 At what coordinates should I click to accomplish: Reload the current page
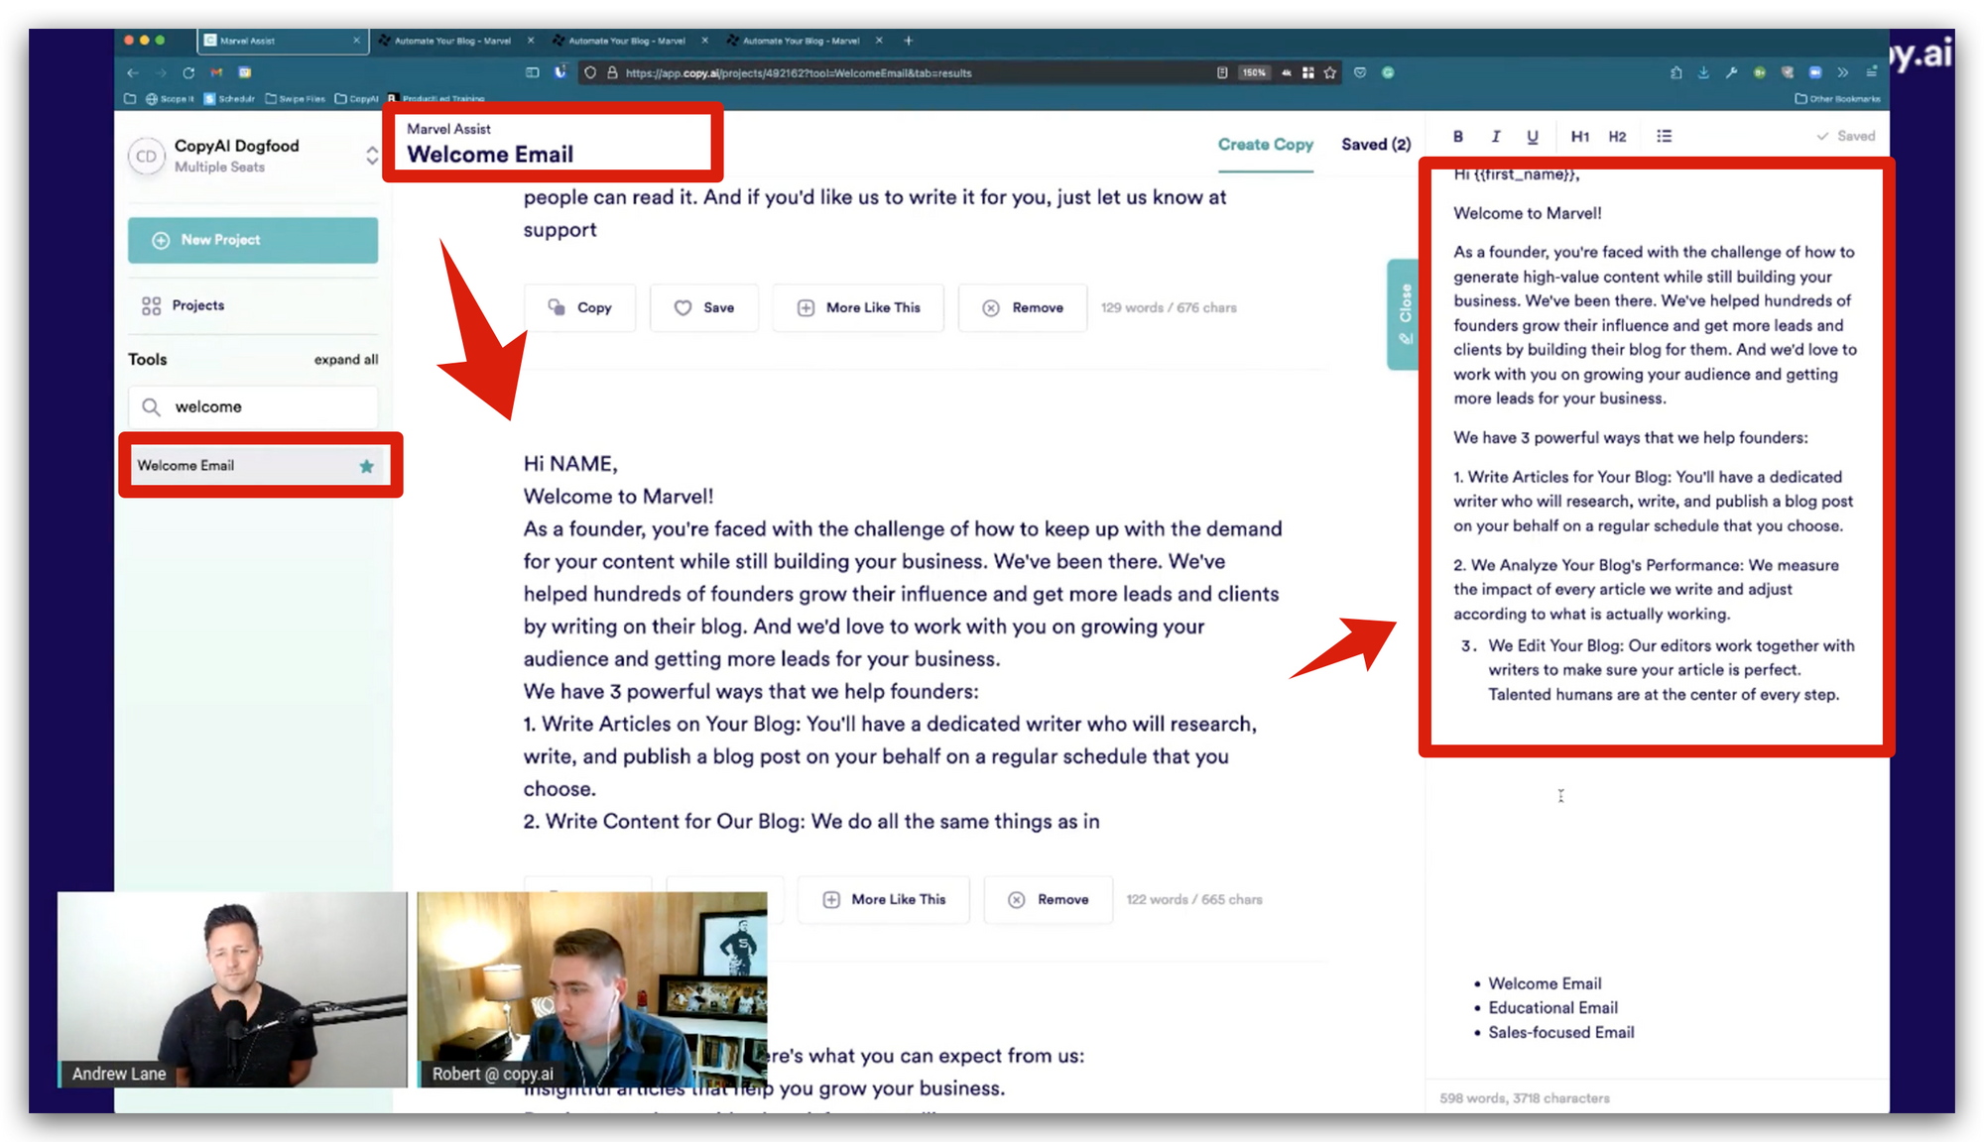[188, 72]
